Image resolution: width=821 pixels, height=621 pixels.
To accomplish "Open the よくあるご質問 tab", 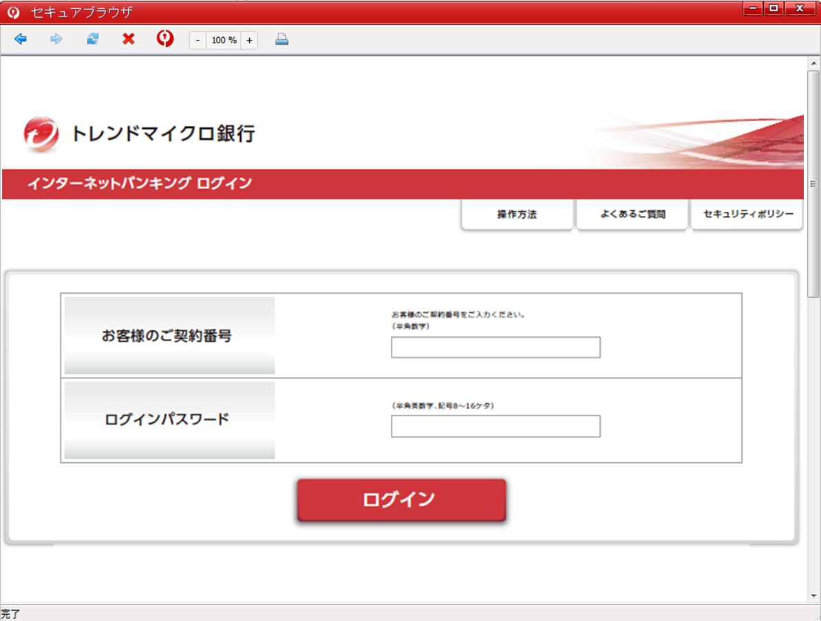I will pos(632,215).
